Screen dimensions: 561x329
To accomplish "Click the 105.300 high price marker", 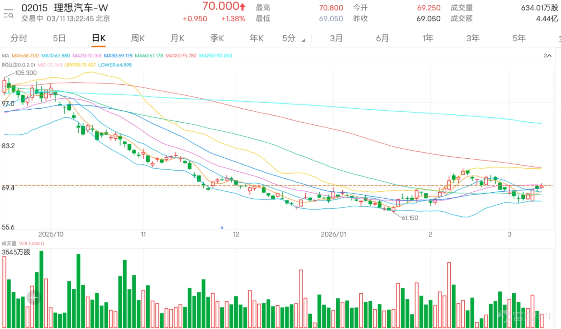I will coord(26,73).
